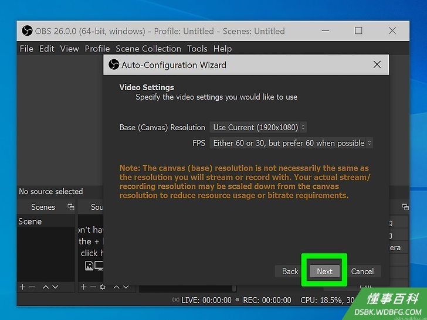Click the orange canvas resolution note

click(245, 182)
